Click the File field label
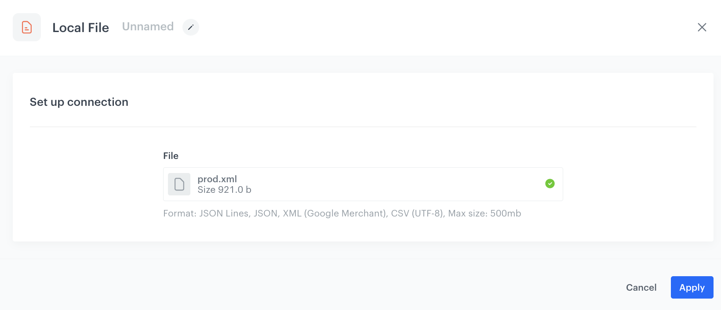The image size is (721, 310). click(x=171, y=156)
